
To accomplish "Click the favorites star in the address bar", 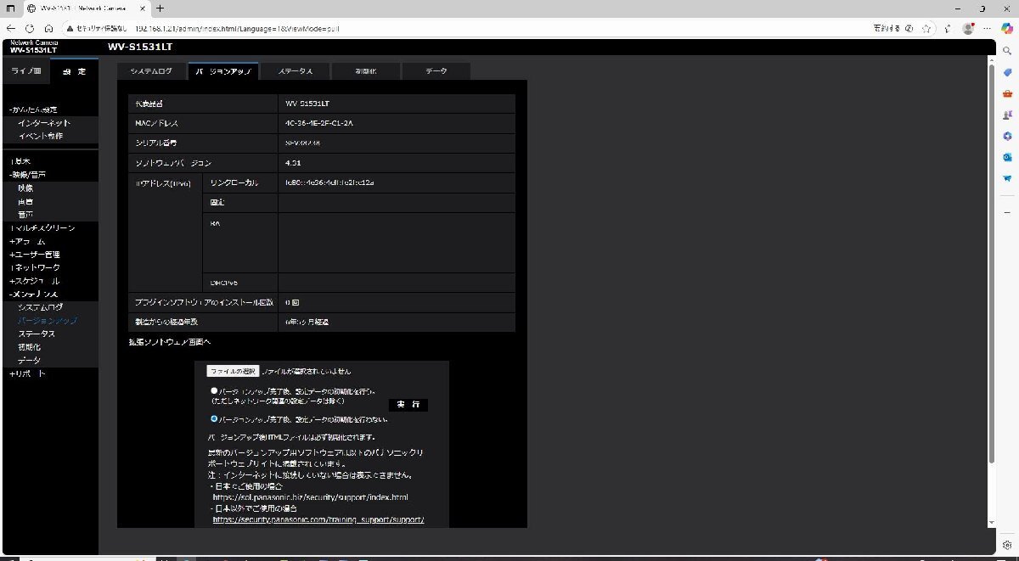I will tap(927, 28).
